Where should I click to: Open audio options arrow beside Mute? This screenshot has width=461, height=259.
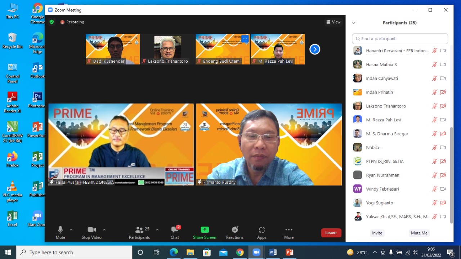click(x=71, y=229)
